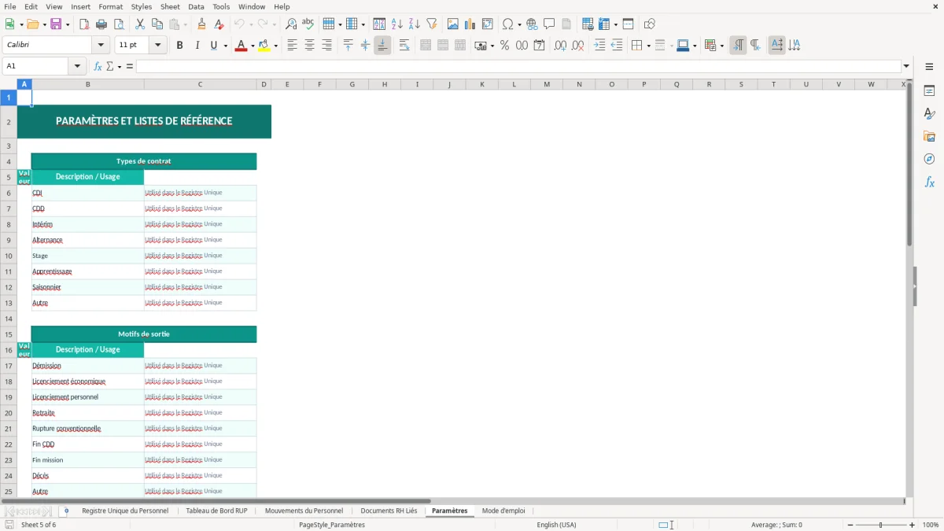Run the spelling check
The image size is (944, 531).
[308, 24]
